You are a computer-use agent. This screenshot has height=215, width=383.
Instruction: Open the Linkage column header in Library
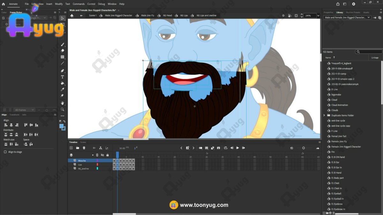click(375, 58)
